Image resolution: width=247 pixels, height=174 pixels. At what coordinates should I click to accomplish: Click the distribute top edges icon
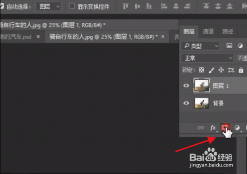pyautogui.click(x=206, y=6)
